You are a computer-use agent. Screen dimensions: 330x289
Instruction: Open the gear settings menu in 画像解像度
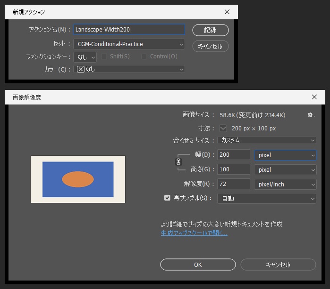coord(311,115)
